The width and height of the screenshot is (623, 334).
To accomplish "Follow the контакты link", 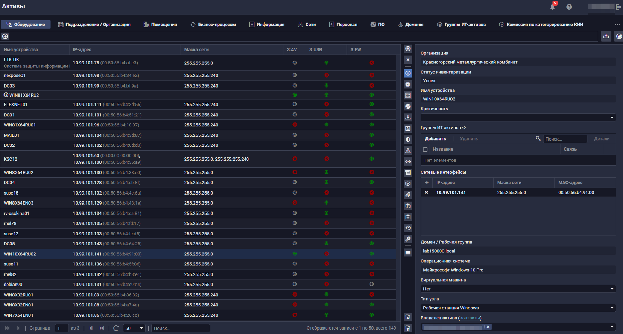I will coord(470,318).
